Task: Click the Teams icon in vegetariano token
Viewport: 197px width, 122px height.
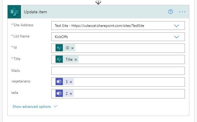Action: [59, 82]
